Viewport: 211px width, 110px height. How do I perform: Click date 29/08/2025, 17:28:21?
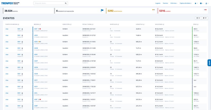coord(89,80)
